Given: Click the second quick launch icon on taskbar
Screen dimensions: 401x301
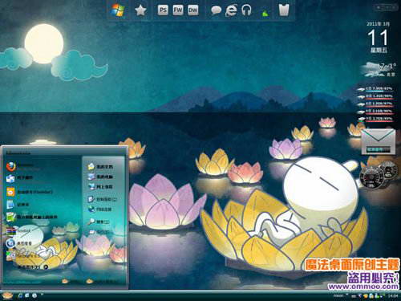Looking at the screenshot, I should pyautogui.click(x=27, y=295).
